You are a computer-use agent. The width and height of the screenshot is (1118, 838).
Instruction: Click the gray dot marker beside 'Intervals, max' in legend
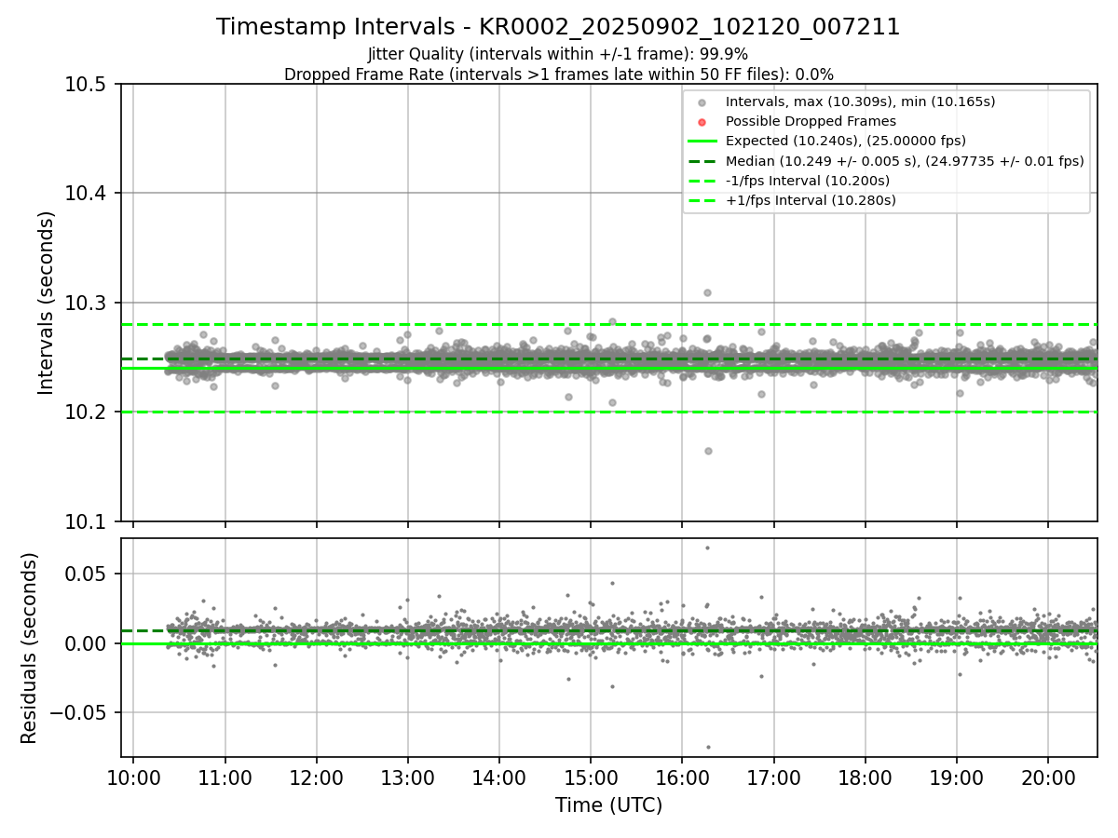pyautogui.click(x=702, y=102)
